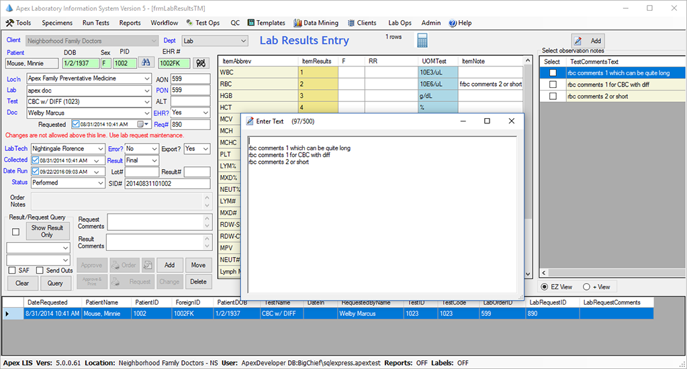Click the Show Result Only button

tap(48, 231)
